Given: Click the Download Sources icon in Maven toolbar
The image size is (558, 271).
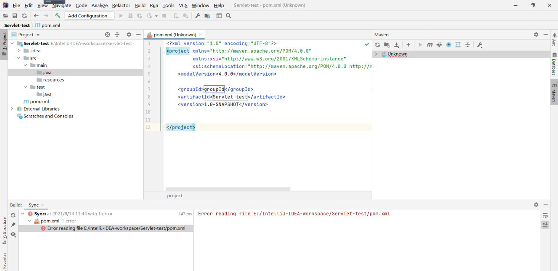Looking at the screenshot, I should pyautogui.click(x=397, y=45).
